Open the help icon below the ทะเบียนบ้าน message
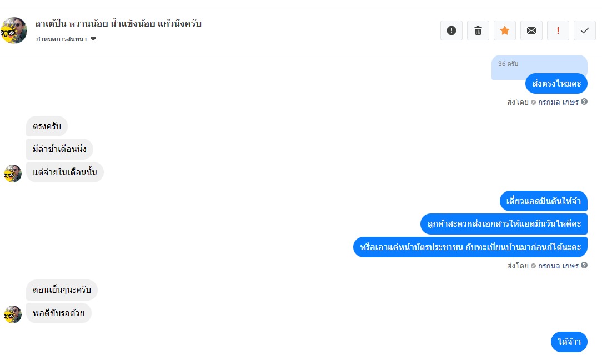The width and height of the screenshot is (602, 356). point(584,265)
